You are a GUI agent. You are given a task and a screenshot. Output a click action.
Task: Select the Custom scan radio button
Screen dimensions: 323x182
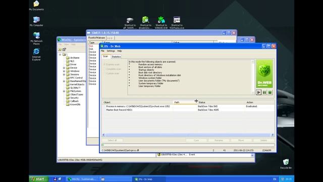(112, 73)
